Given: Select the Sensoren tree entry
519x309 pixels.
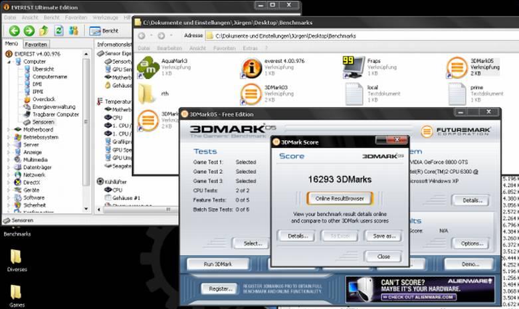Looking at the screenshot, I should (x=43, y=122).
